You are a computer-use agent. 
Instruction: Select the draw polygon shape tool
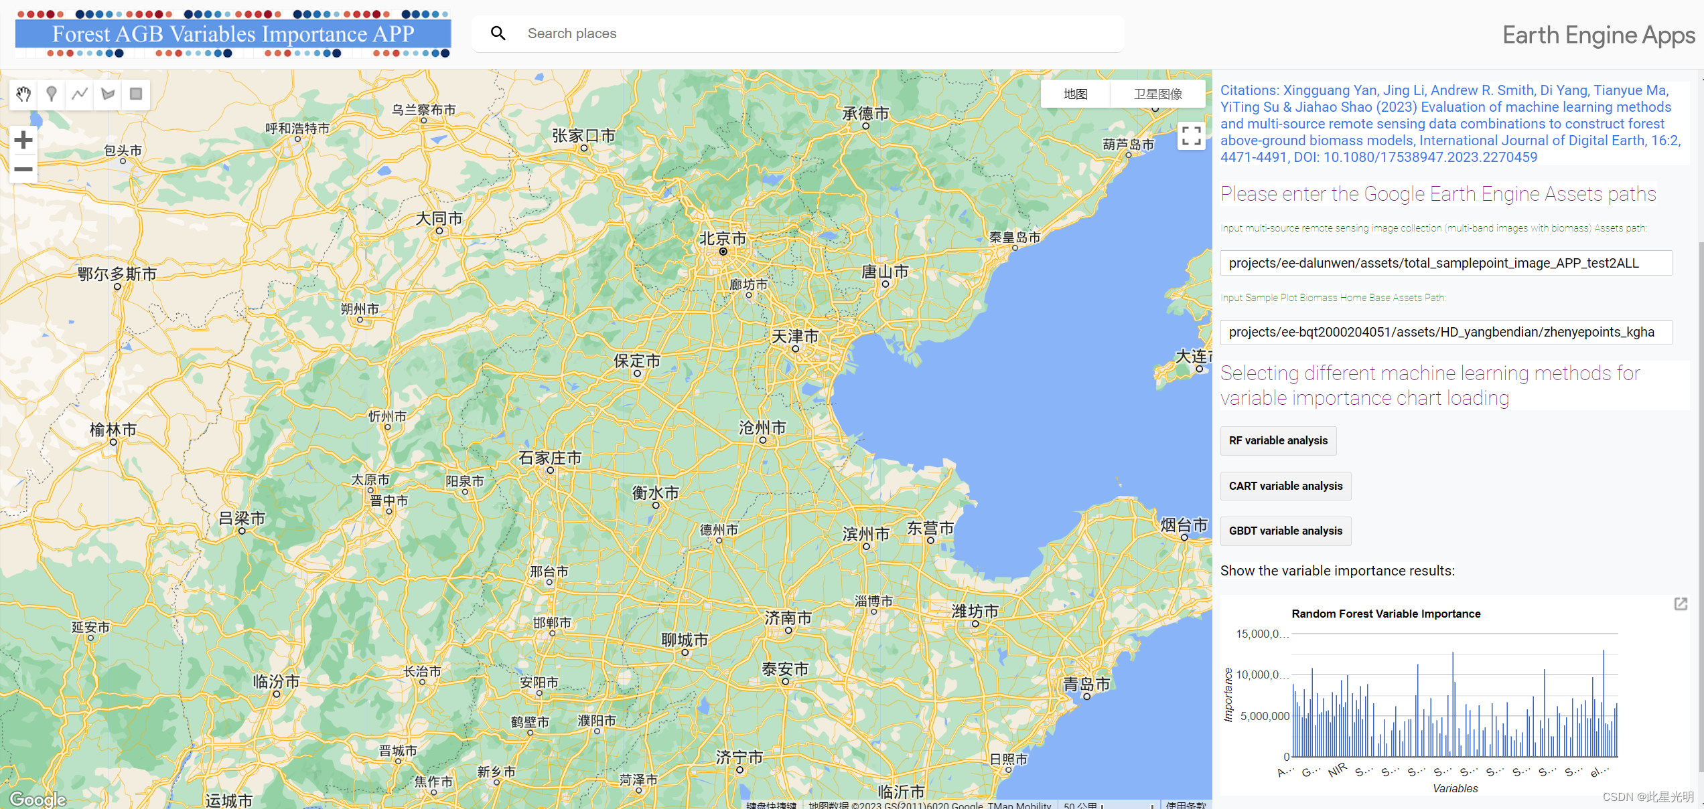point(108,94)
